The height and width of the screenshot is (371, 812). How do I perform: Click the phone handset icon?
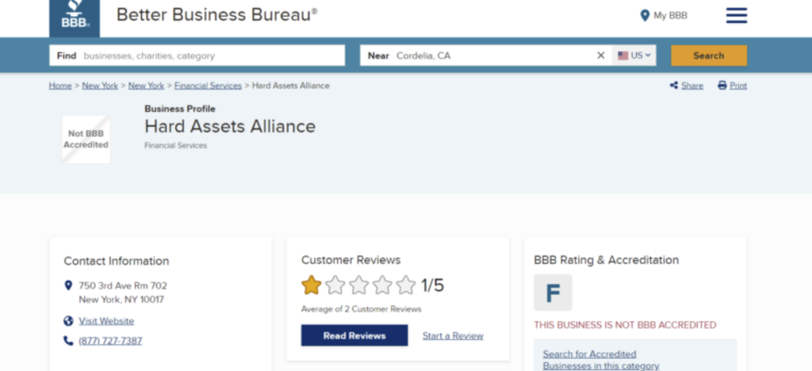pyautogui.click(x=68, y=341)
